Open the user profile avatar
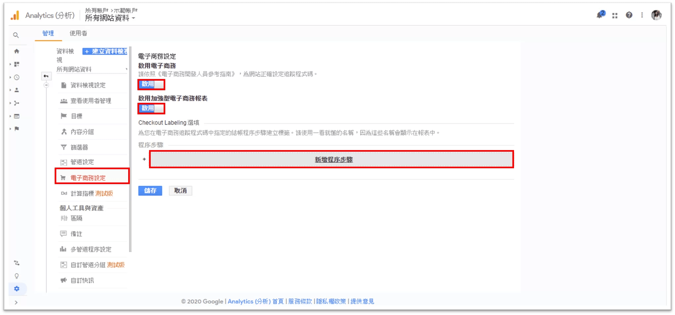 [x=656, y=15]
